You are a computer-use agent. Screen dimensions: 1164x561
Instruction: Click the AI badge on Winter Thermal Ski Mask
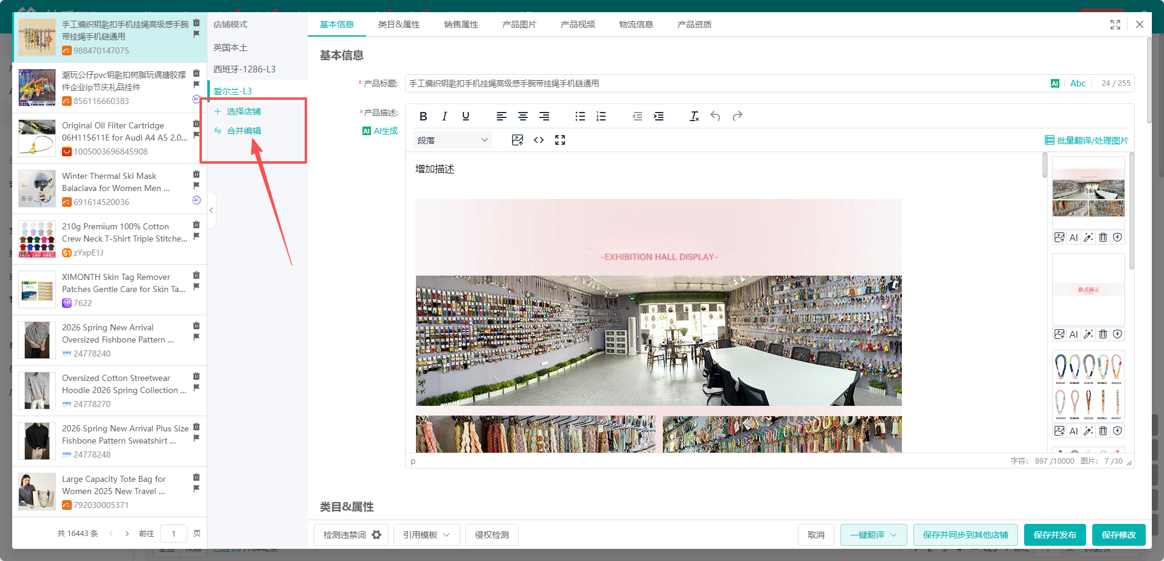(196, 200)
